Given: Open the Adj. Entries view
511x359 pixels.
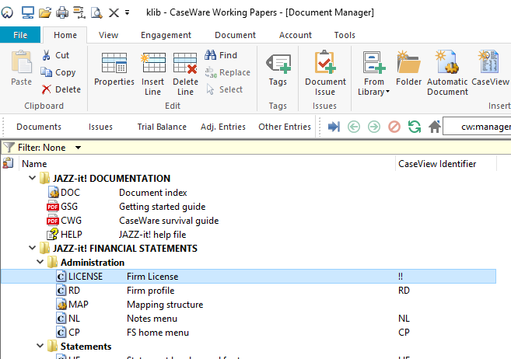Looking at the screenshot, I should click(x=223, y=127).
